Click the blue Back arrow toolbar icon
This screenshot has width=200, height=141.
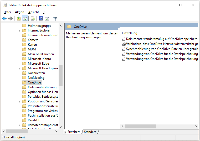pos(4,19)
